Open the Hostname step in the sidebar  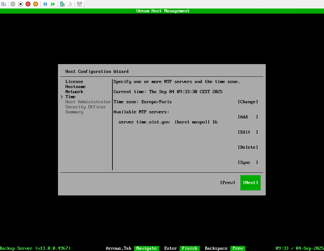point(75,87)
